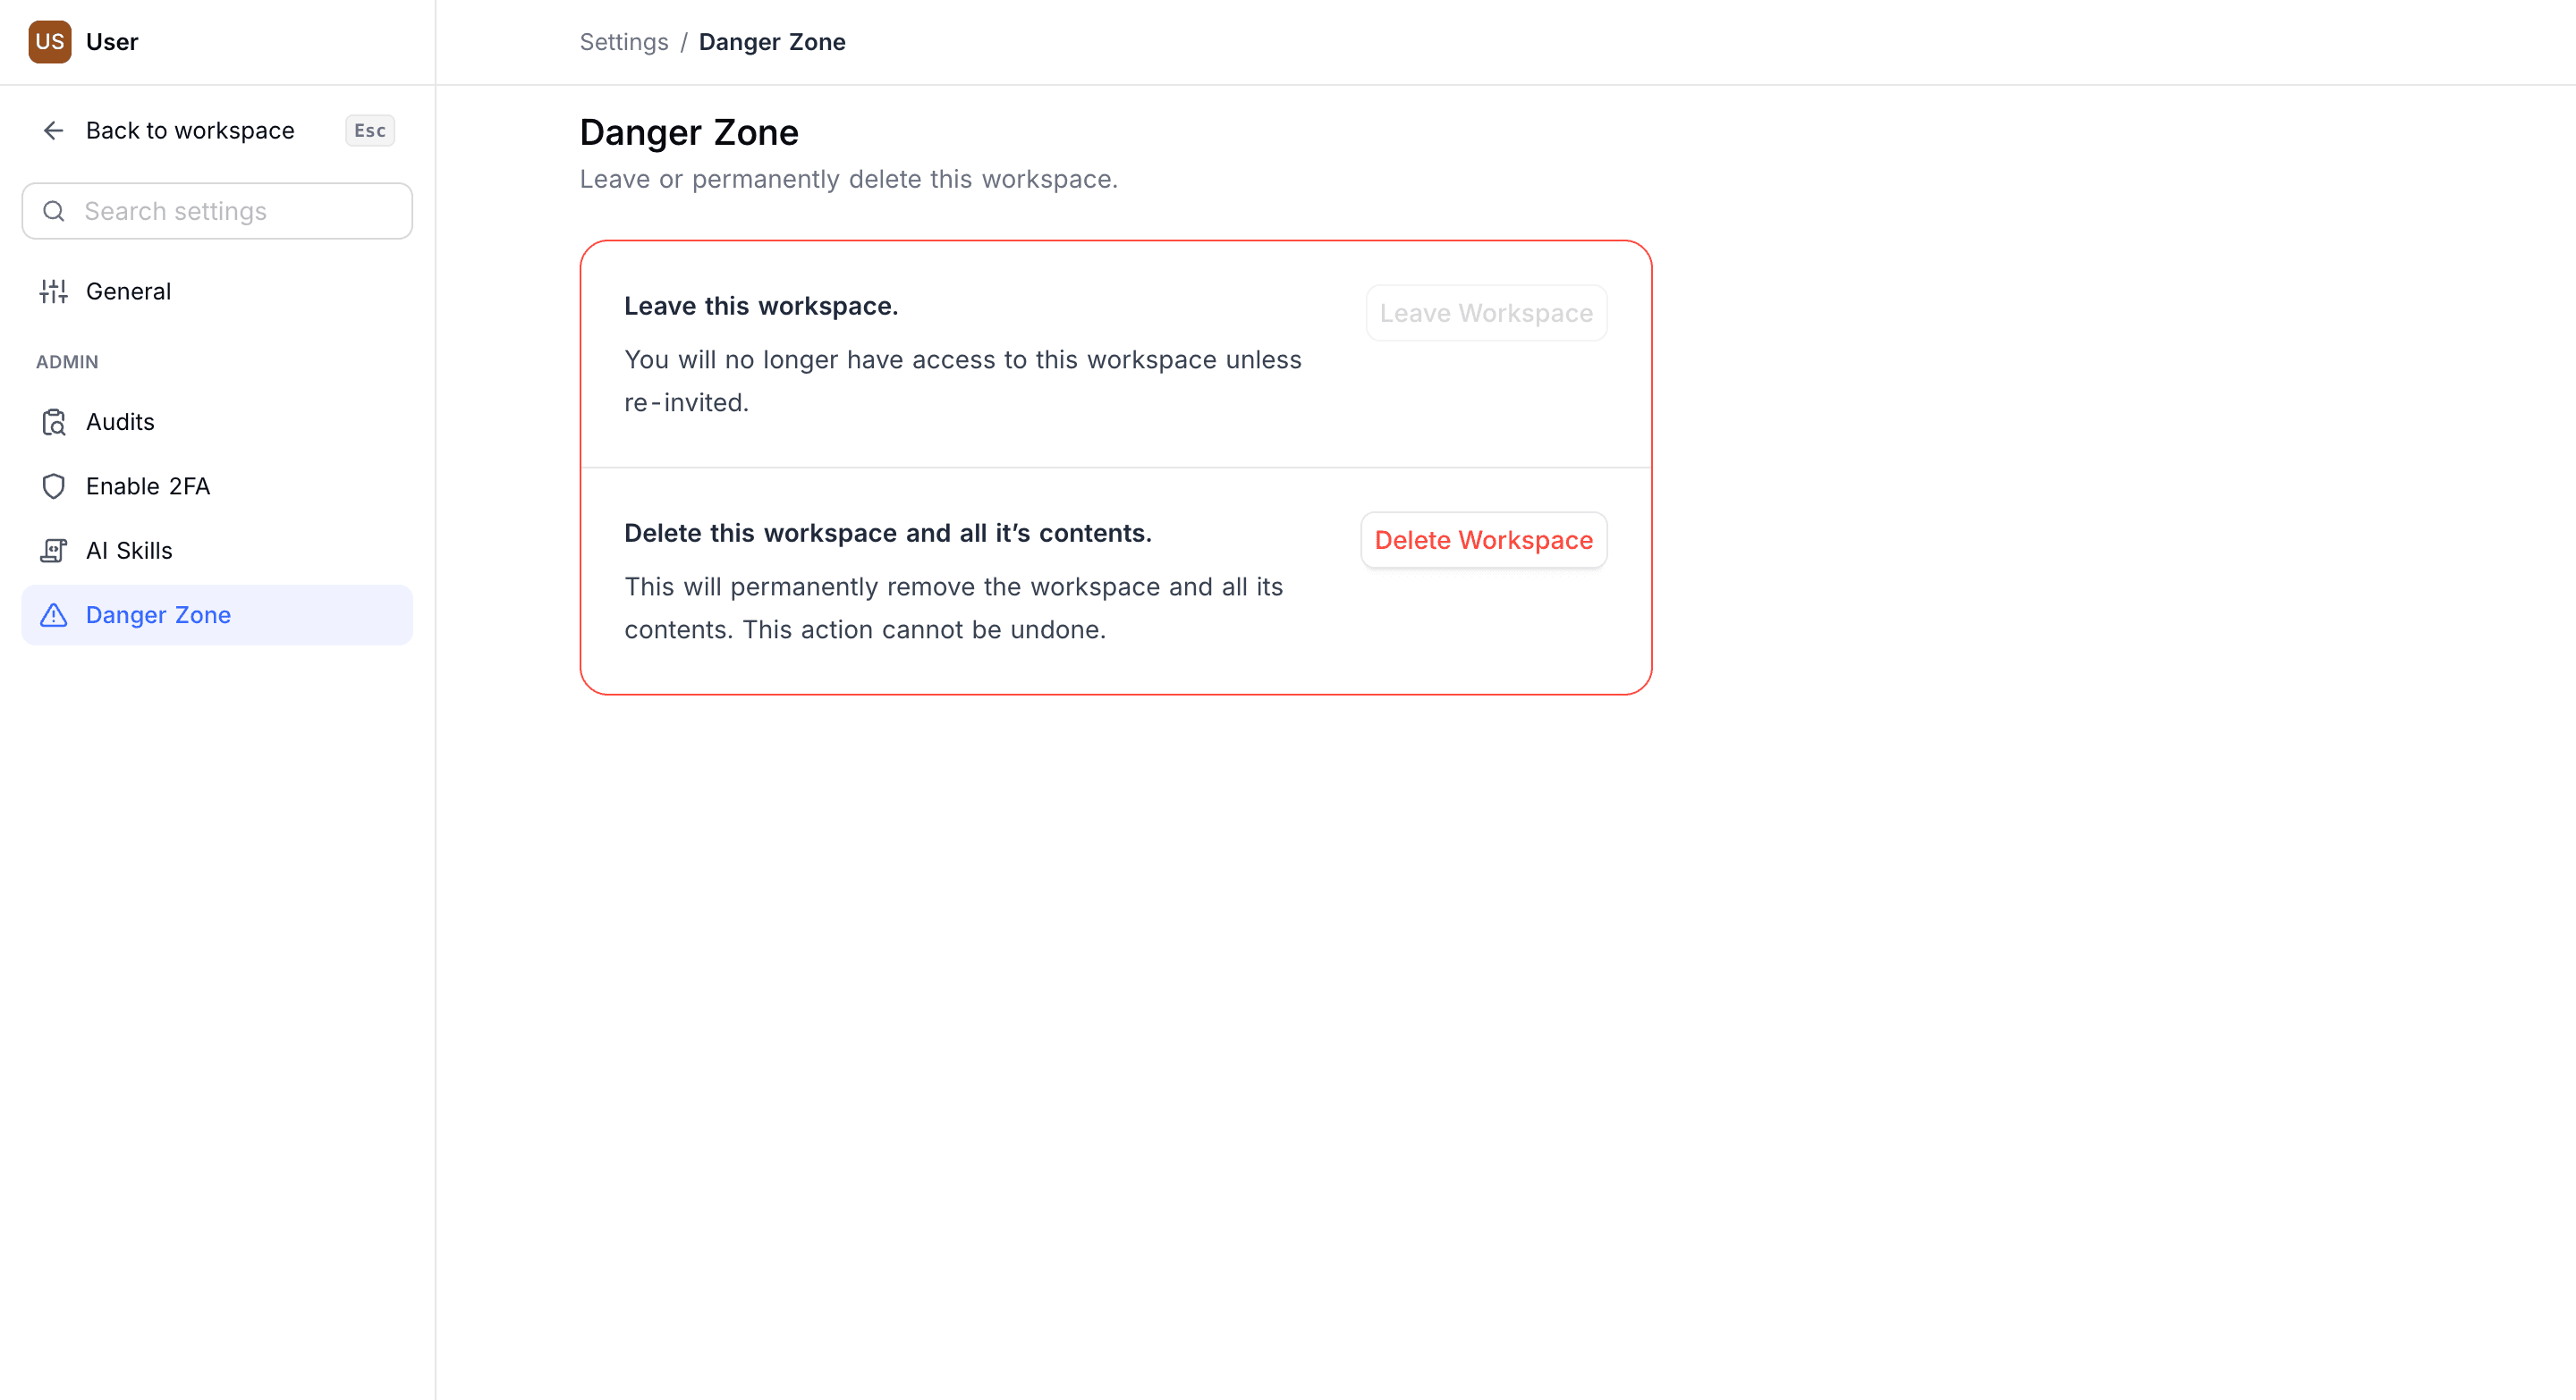Screen dimensions: 2576x1400
Task: Click the US user avatar icon
Action: click(49, 42)
